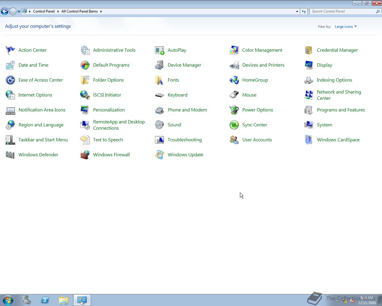Click the Show desktop strip in the taskbar
Viewport: 382px width, 306px height.
tap(380, 300)
